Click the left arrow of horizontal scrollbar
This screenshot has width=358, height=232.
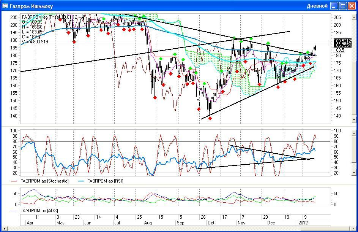click(x=4, y=229)
